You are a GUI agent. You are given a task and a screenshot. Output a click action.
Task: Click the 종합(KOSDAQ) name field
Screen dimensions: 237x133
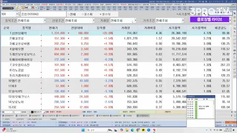43,14
